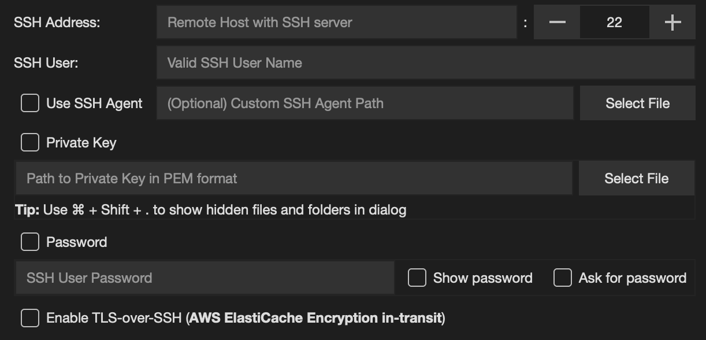Enable Use SSH Agent

coord(29,103)
